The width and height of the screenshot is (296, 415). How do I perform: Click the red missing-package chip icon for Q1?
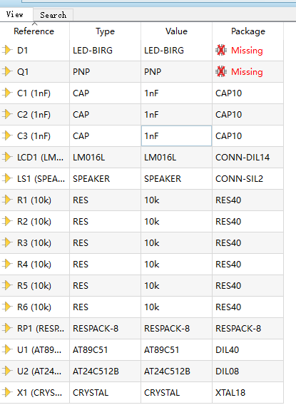(x=221, y=71)
